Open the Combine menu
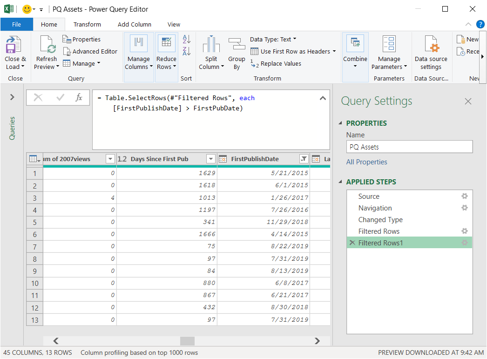 coord(355,57)
